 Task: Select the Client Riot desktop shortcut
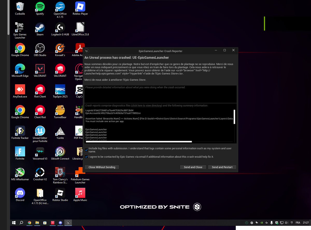pyautogui.click(x=40, y=112)
